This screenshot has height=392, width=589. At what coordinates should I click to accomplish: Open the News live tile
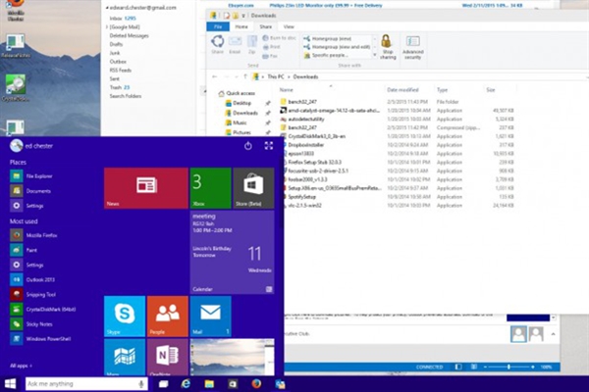point(145,186)
